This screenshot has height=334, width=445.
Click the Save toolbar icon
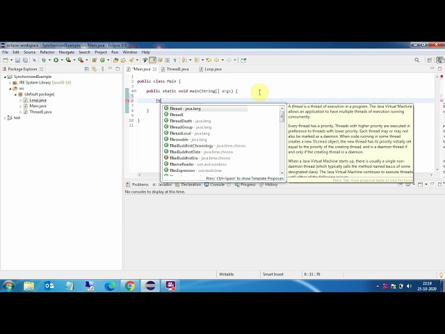[x=17, y=60]
